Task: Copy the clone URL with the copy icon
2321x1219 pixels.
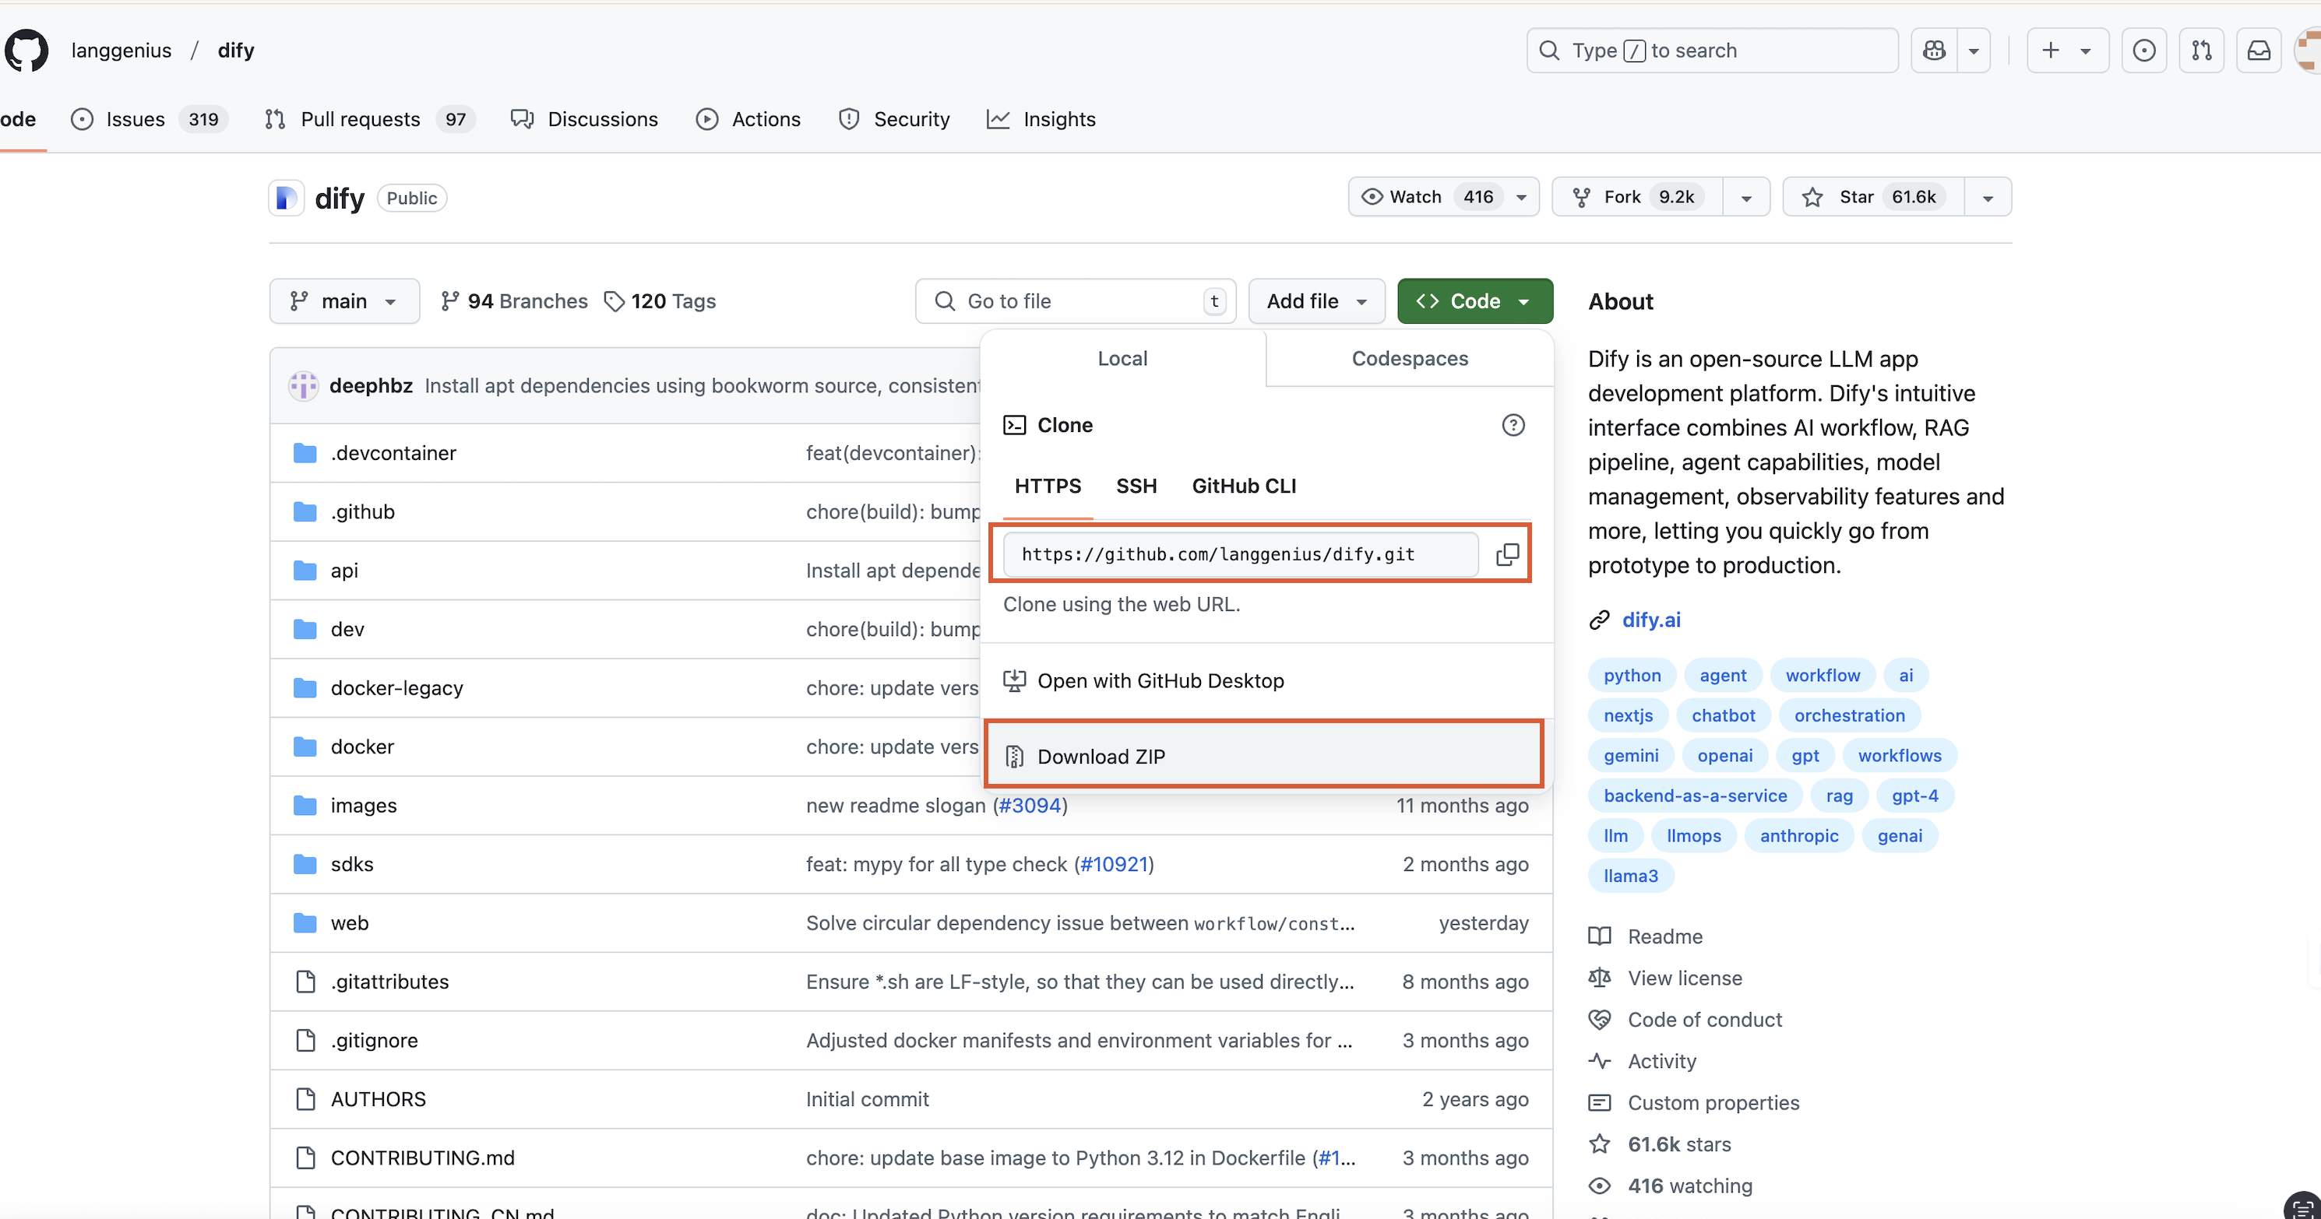Action: (x=1507, y=553)
